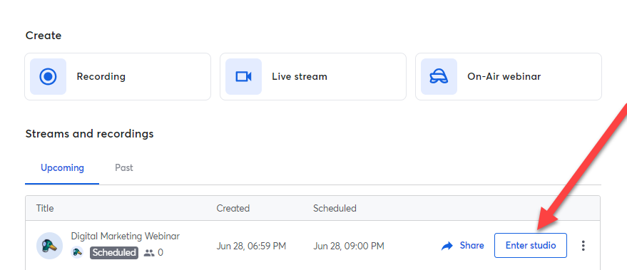Image resolution: width=627 pixels, height=270 pixels.
Task: Click the attendees people icon
Action: click(x=149, y=253)
